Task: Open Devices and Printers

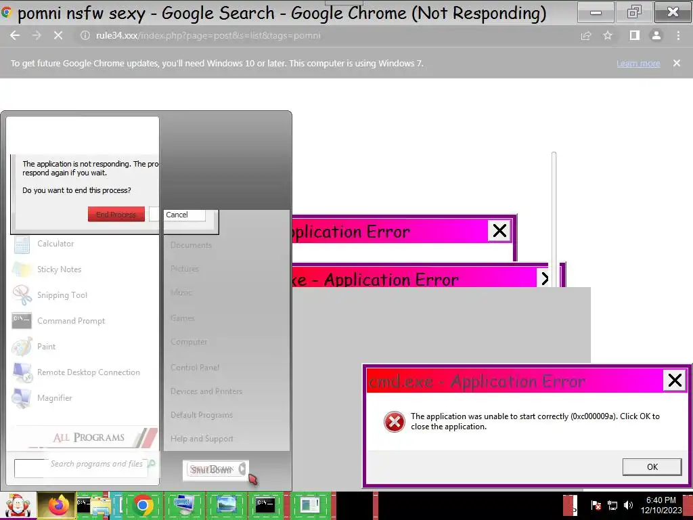Action: [206, 392]
